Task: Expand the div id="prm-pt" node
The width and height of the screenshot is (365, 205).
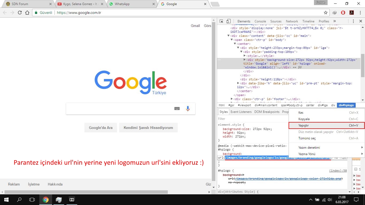Action: [x=238, y=83]
